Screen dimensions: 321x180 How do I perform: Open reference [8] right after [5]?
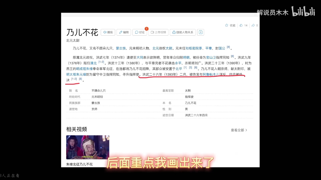tap(196, 68)
